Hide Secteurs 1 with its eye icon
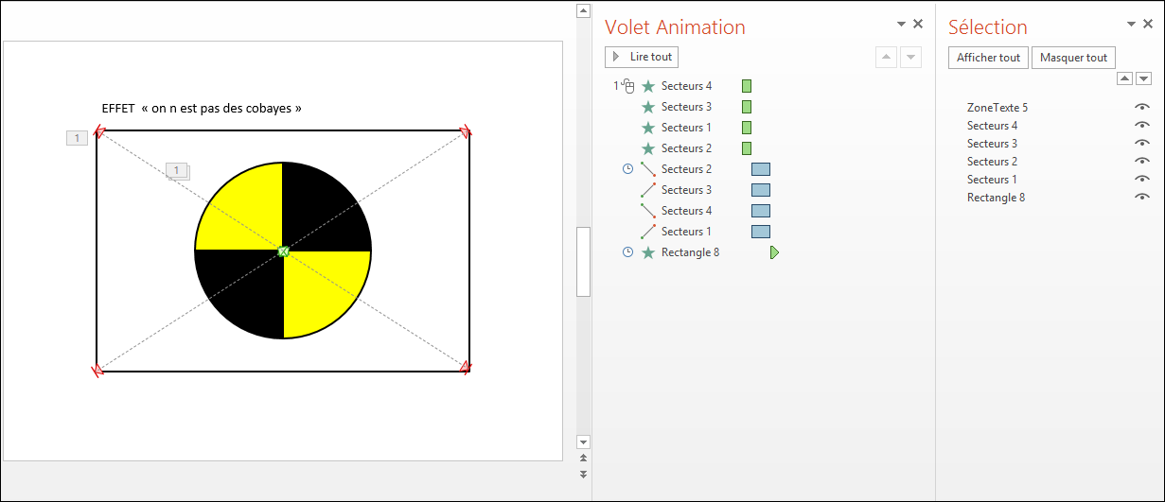The height and width of the screenshot is (502, 1165). 1142,180
